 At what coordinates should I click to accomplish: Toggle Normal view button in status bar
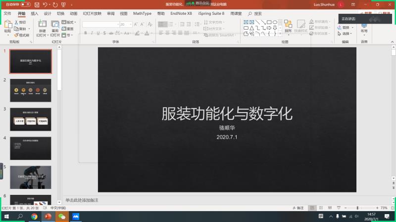point(312,208)
